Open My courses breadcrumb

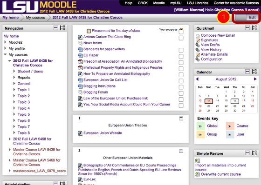click(35, 18)
